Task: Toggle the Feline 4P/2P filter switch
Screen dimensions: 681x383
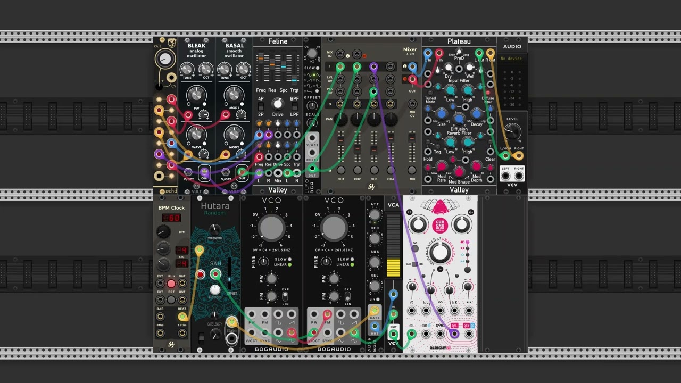Action: point(261,106)
